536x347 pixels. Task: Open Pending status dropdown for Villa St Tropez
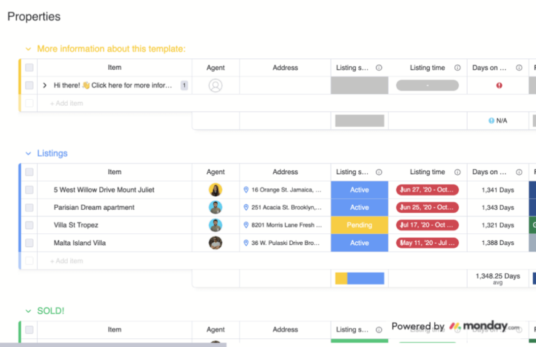[x=359, y=225]
